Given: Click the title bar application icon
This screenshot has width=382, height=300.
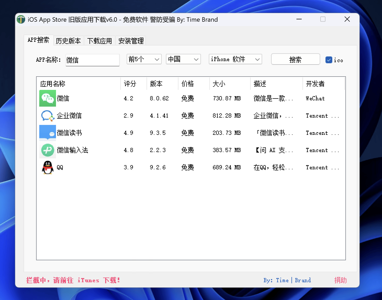Looking at the screenshot, I should coord(21,20).
